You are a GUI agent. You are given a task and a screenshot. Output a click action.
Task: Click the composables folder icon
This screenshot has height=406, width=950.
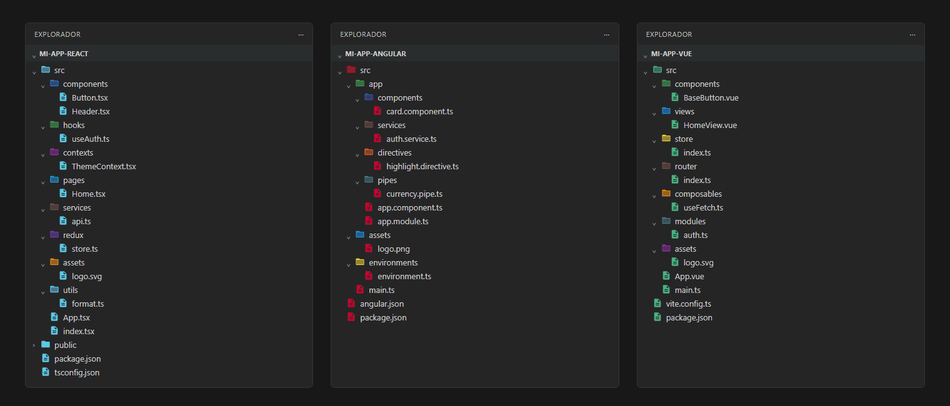(x=666, y=194)
